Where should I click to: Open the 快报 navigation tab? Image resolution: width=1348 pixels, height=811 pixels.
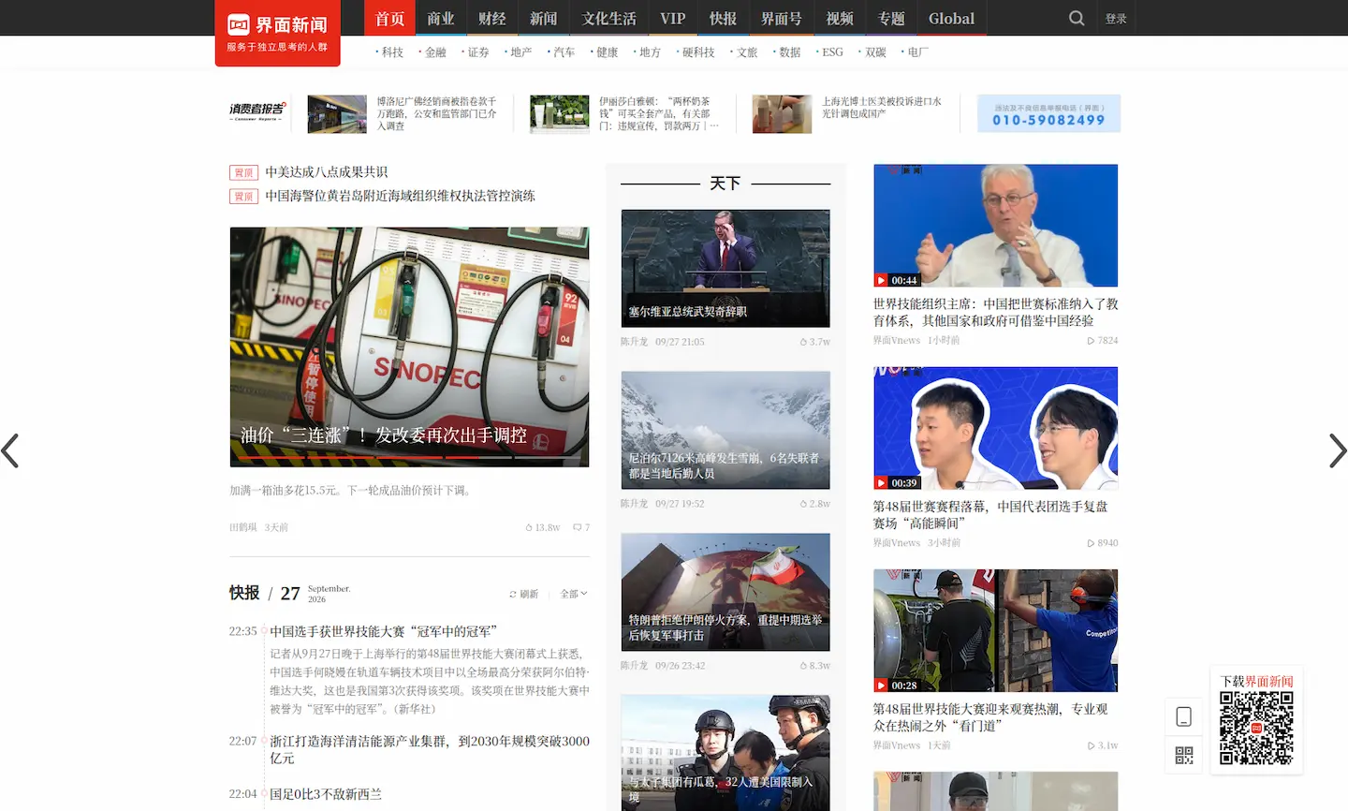[x=723, y=18]
